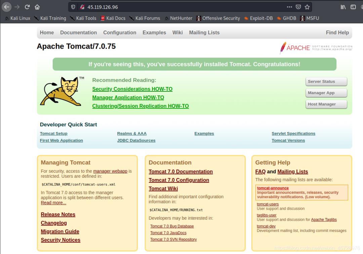Click the Manager App button

[x=326, y=93]
